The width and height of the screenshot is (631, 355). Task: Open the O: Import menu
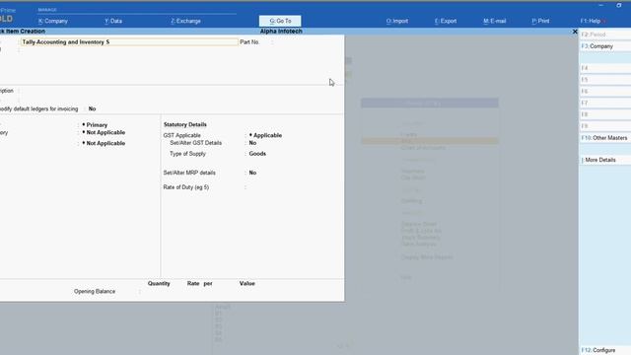(x=397, y=21)
